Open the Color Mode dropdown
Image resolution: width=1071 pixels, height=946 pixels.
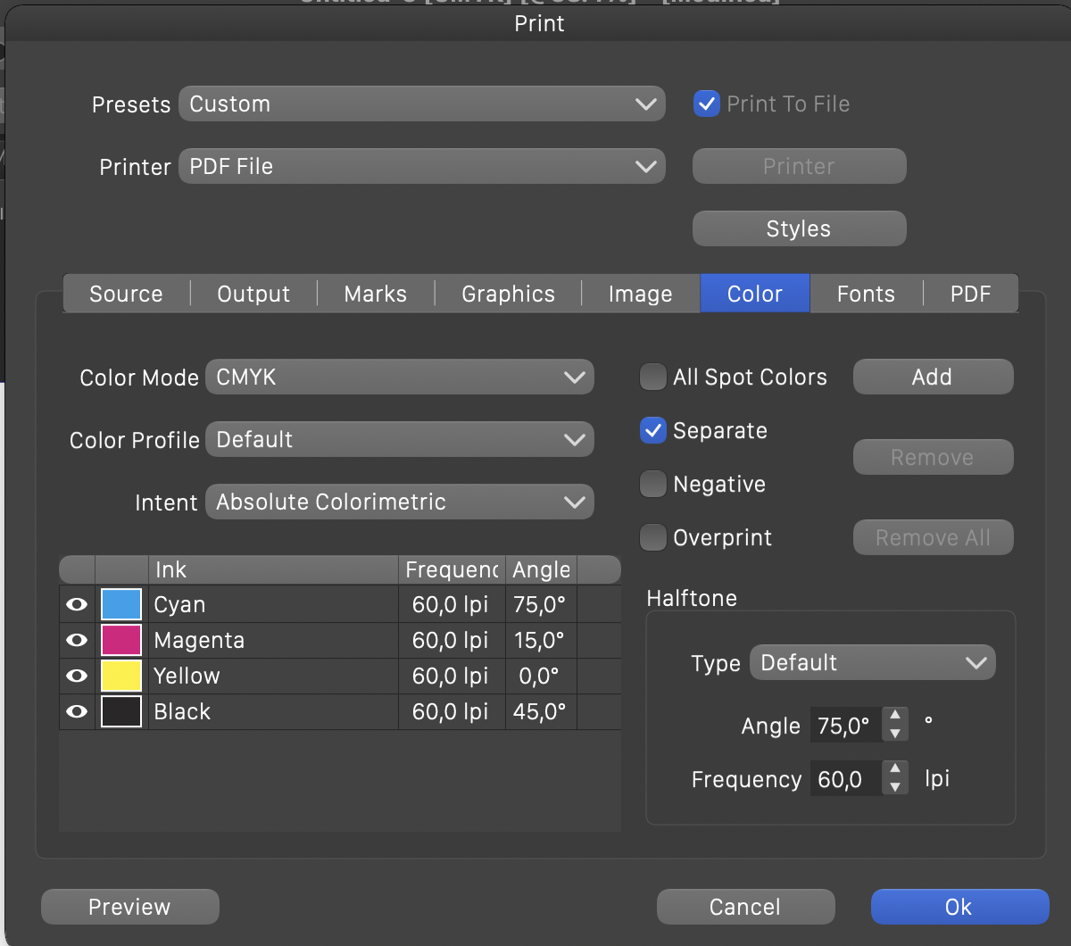[399, 378]
